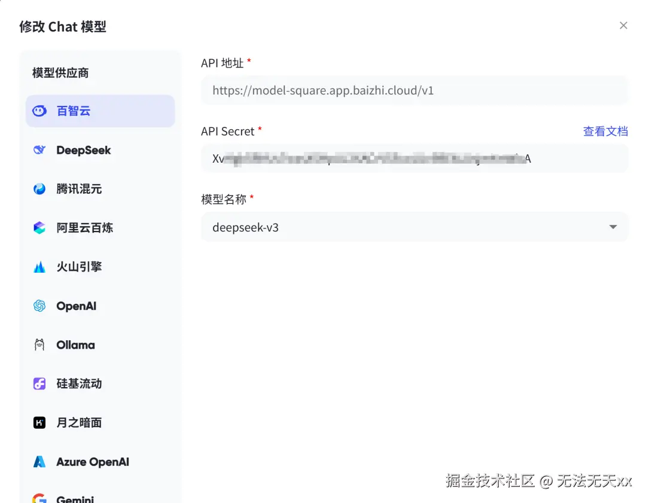Click the 硅基流动 provider icon

(39, 383)
